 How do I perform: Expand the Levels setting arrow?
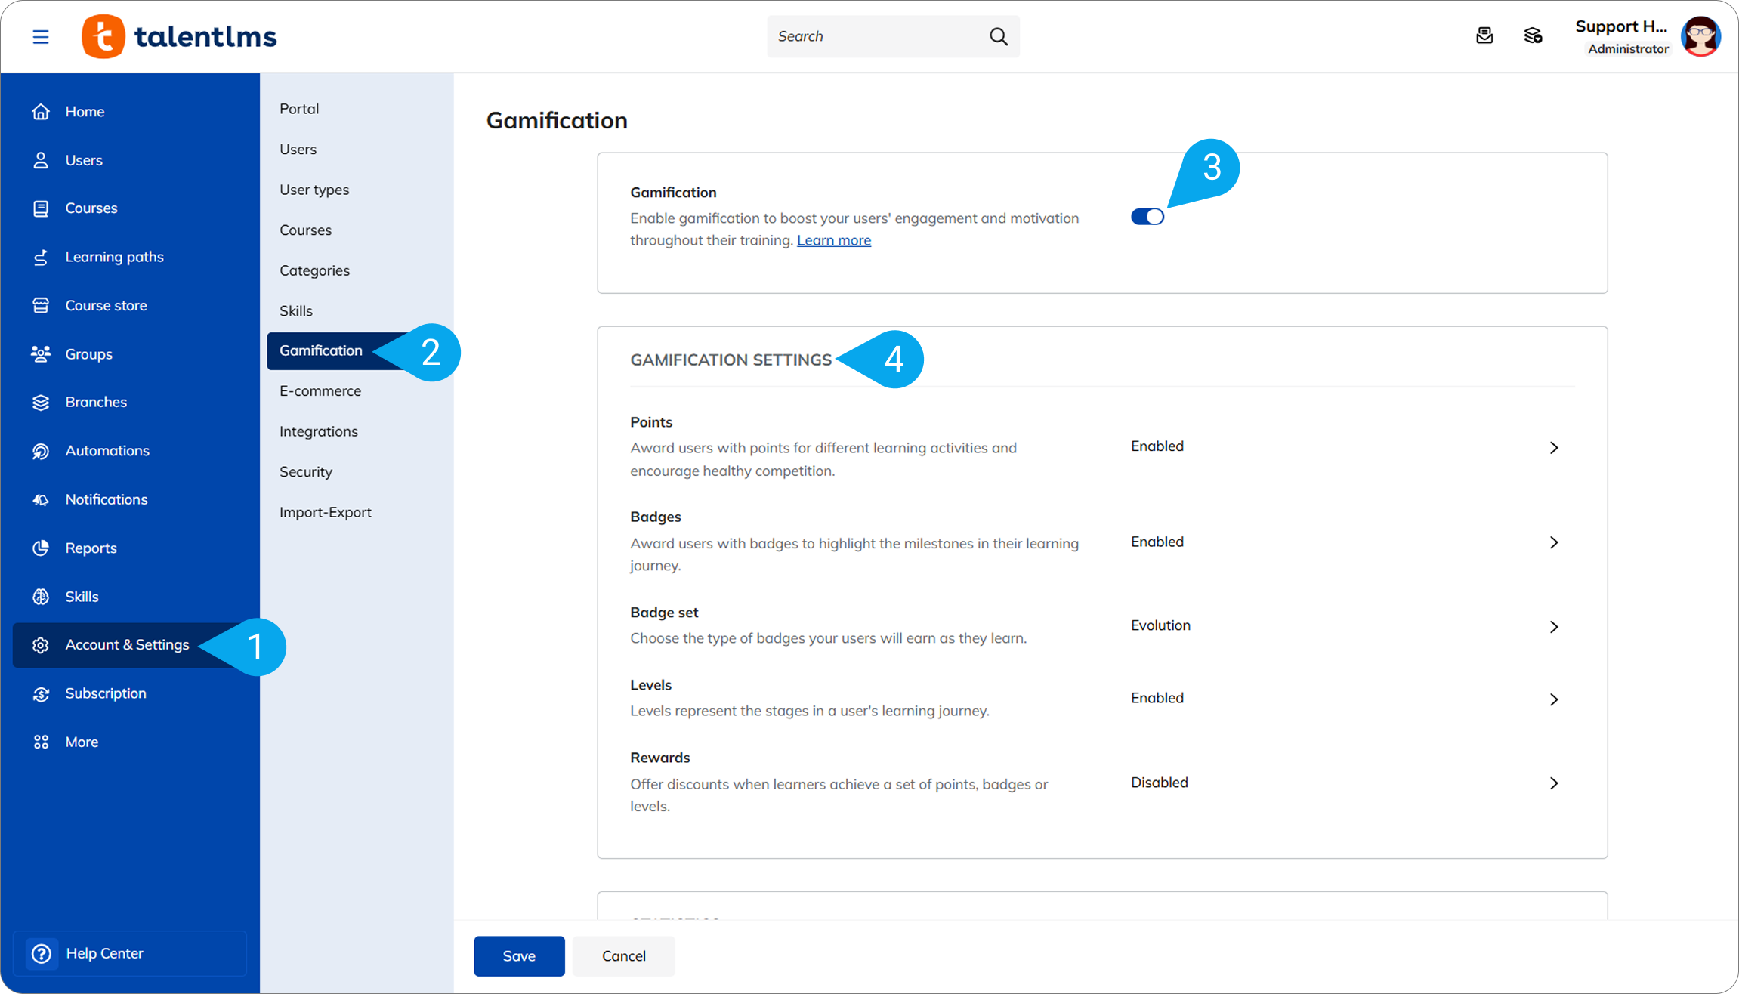pyautogui.click(x=1554, y=699)
